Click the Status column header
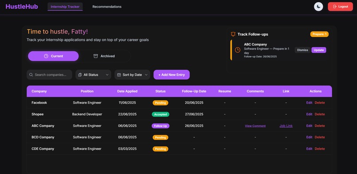This screenshot has height=174, width=357. coord(160,91)
